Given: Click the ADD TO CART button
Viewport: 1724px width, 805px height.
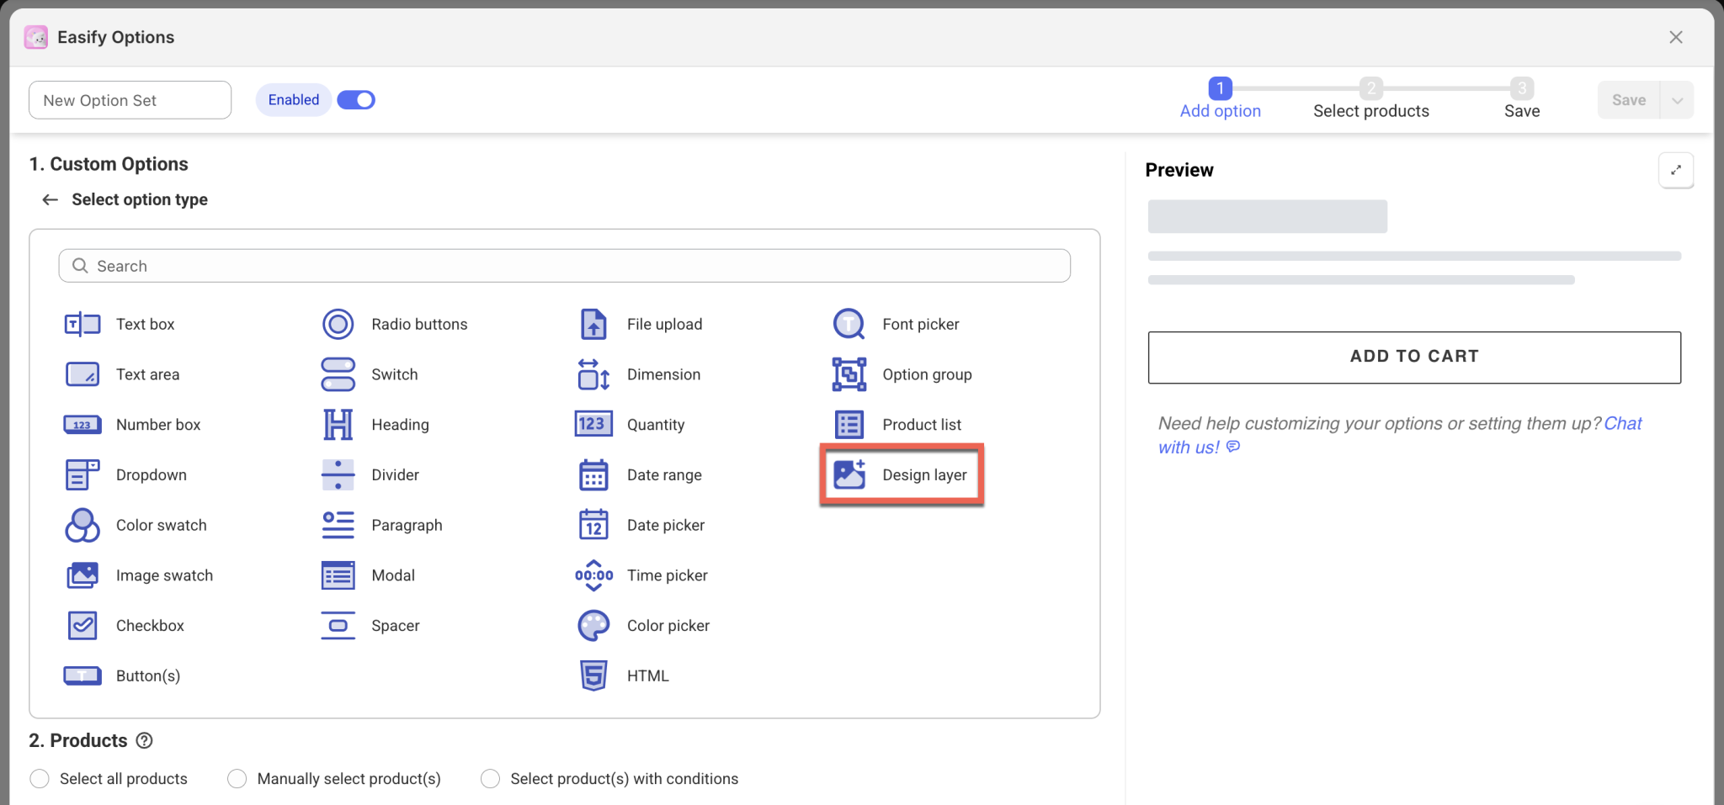Looking at the screenshot, I should pos(1414,357).
